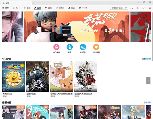The height and width of the screenshot is (119, 153).
Task: Open the 罗小黑战记 recommended card
Action: [37, 112]
